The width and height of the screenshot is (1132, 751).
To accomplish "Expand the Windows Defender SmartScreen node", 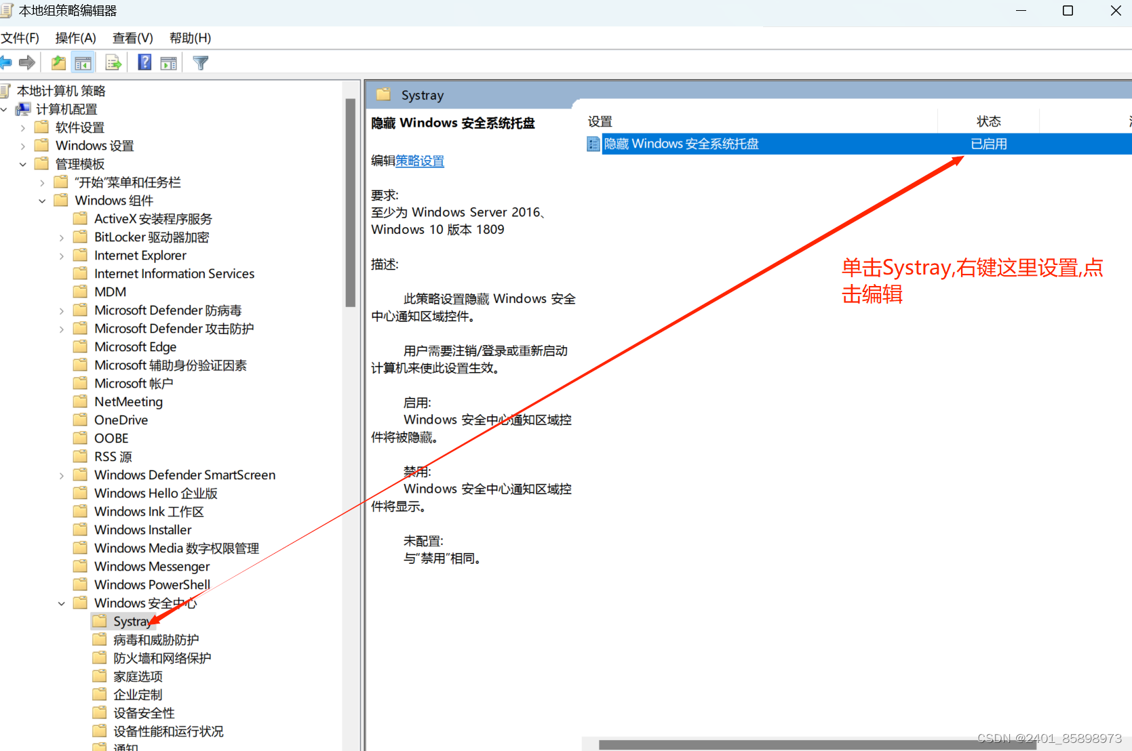I will point(62,475).
